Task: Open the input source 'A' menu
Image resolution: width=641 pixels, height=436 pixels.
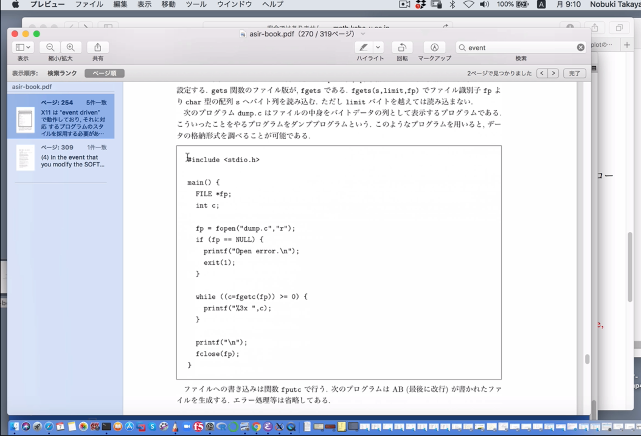Action: pos(541,4)
